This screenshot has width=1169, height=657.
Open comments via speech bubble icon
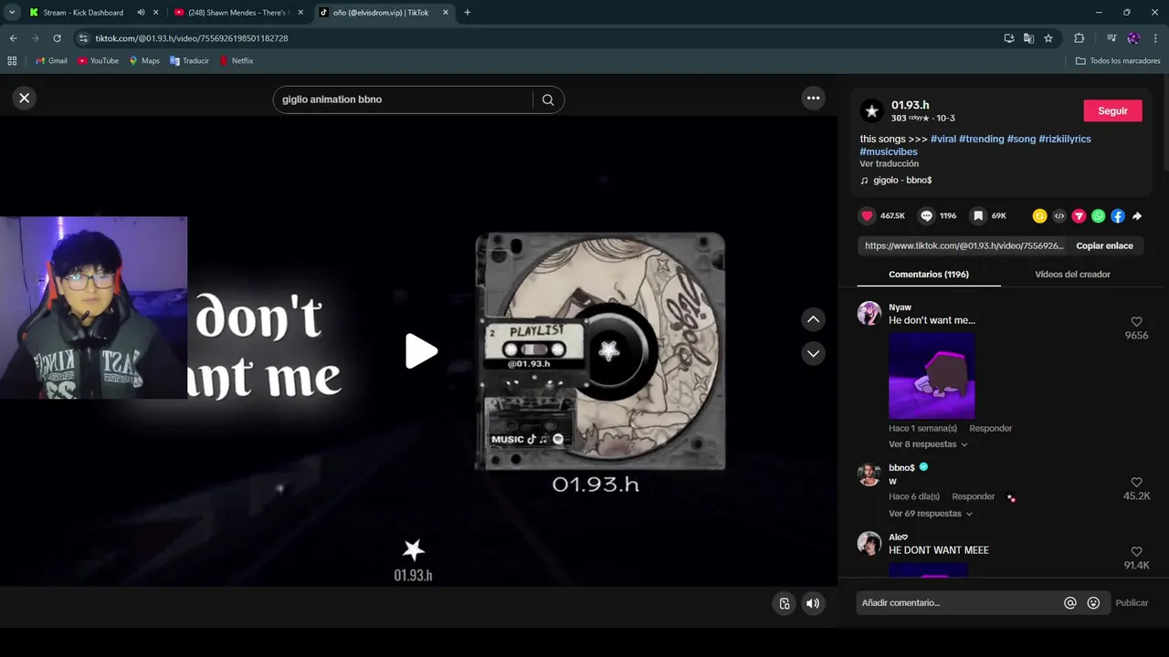tap(927, 216)
